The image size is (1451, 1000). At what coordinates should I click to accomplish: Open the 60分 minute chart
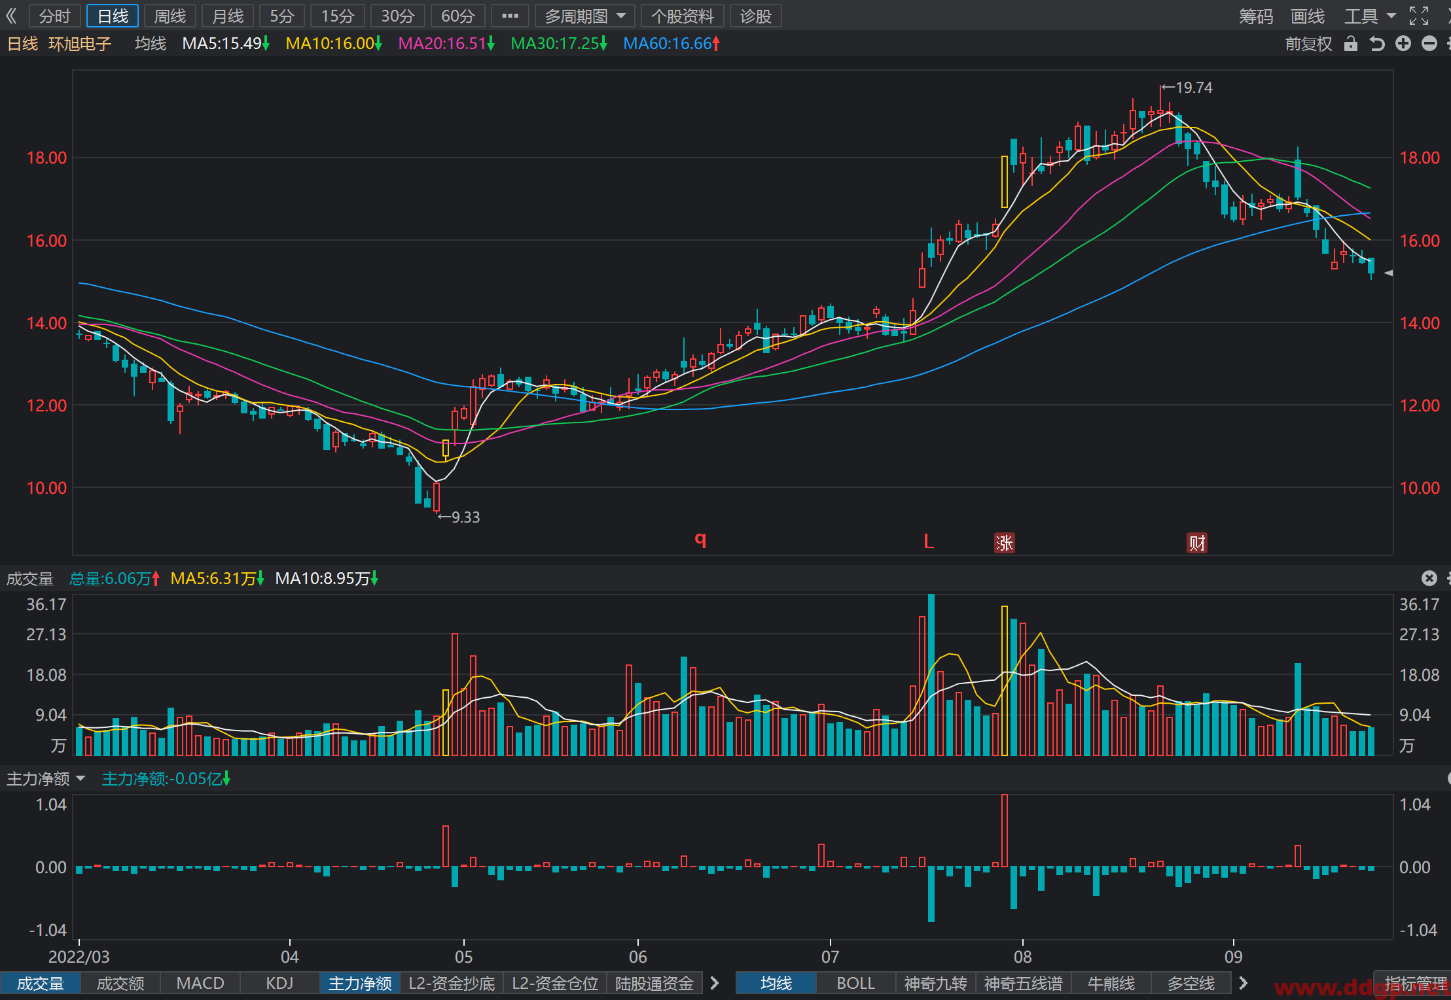coord(458,16)
